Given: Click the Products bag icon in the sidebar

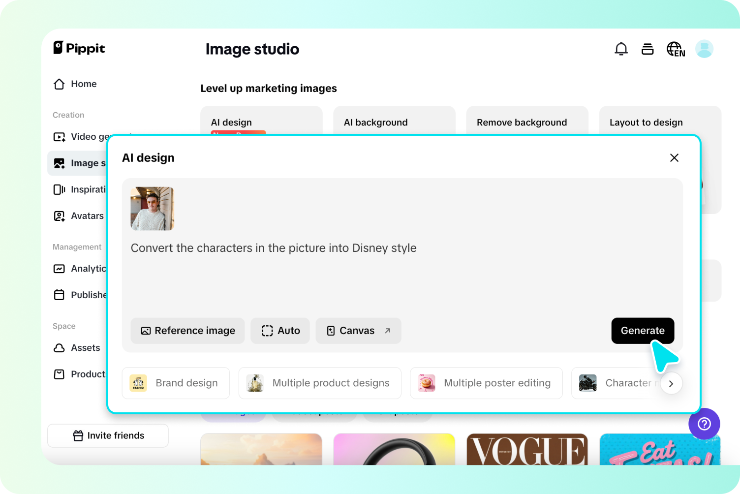Looking at the screenshot, I should [59, 374].
